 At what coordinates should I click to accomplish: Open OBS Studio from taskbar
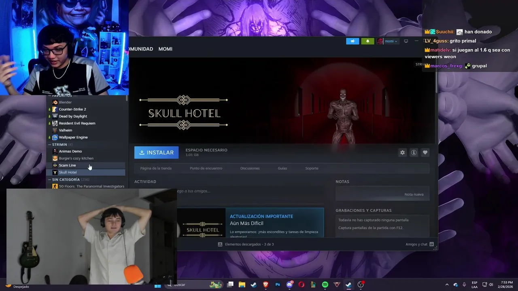361,285
